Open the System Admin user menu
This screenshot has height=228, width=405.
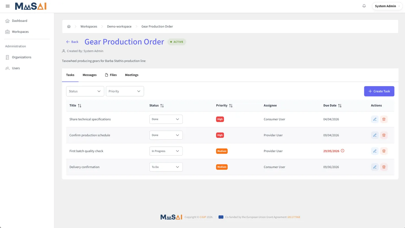(x=387, y=6)
